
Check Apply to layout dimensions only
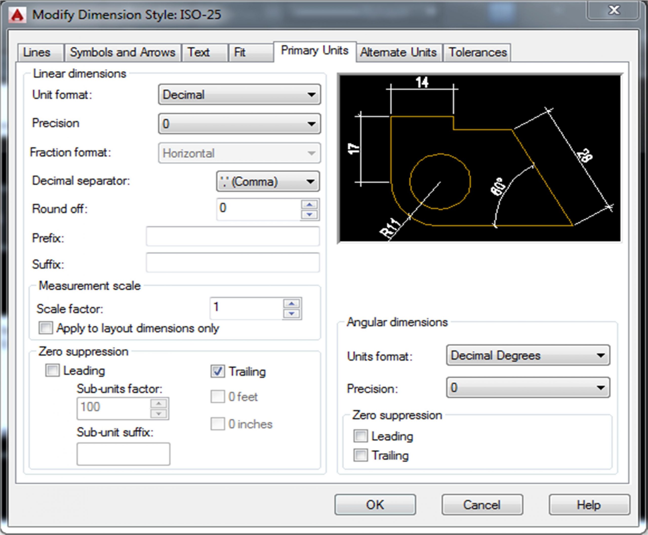point(46,328)
